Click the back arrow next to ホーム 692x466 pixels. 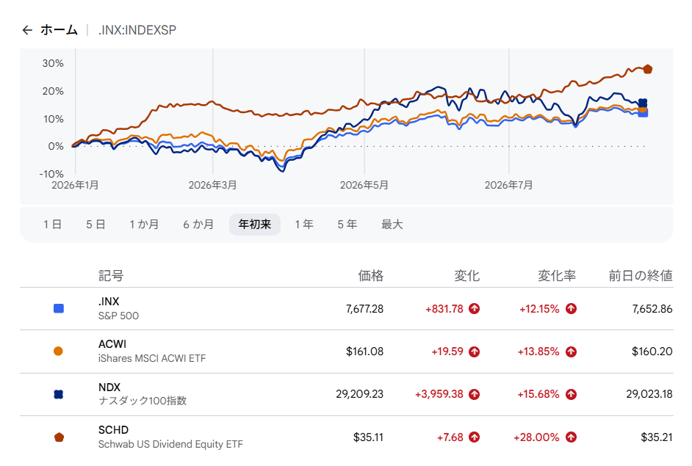click(x=27, y=30)
